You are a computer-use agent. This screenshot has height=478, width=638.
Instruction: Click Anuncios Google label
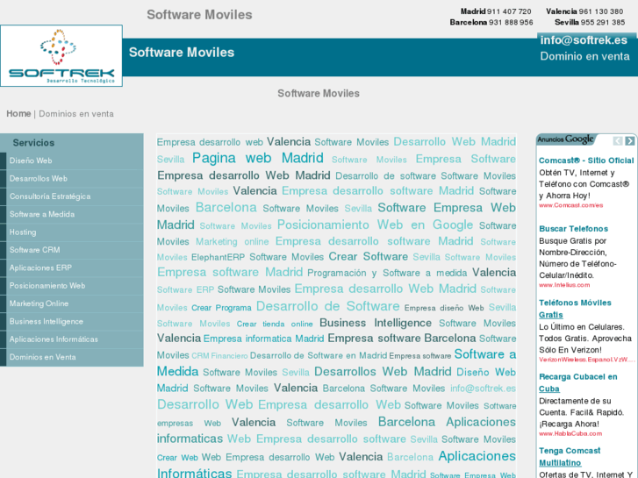pyautogui.click(x=565, y=139)
